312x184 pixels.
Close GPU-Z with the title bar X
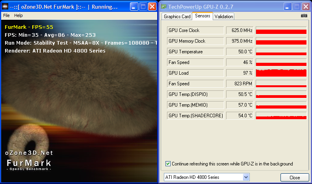[x=306, y=7]
